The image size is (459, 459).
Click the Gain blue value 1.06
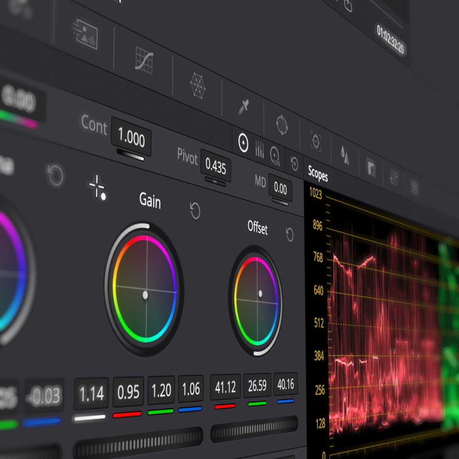[x=191, y=389]
